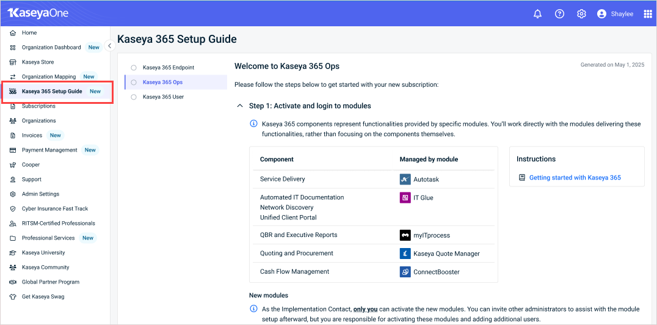Select the Kaseya 365 Ops radio

134,82
